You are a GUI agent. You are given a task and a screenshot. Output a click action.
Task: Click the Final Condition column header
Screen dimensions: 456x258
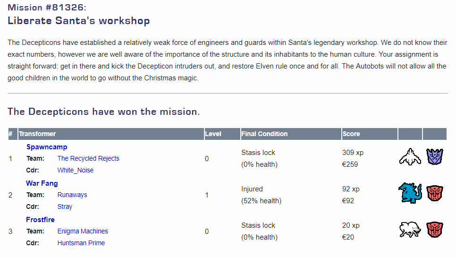264,134
